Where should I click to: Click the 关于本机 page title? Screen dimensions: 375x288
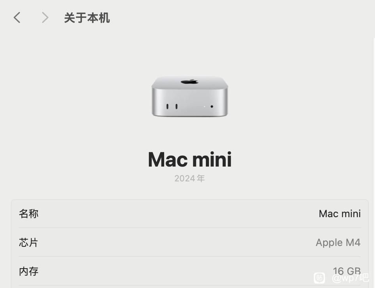point(87,18)
